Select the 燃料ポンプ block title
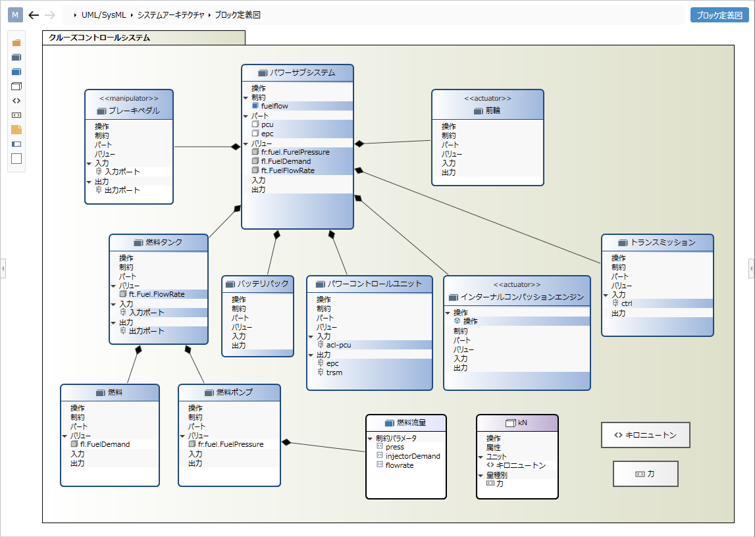The width and height of the screenshot is (755, 537). [x=234, y=392]
